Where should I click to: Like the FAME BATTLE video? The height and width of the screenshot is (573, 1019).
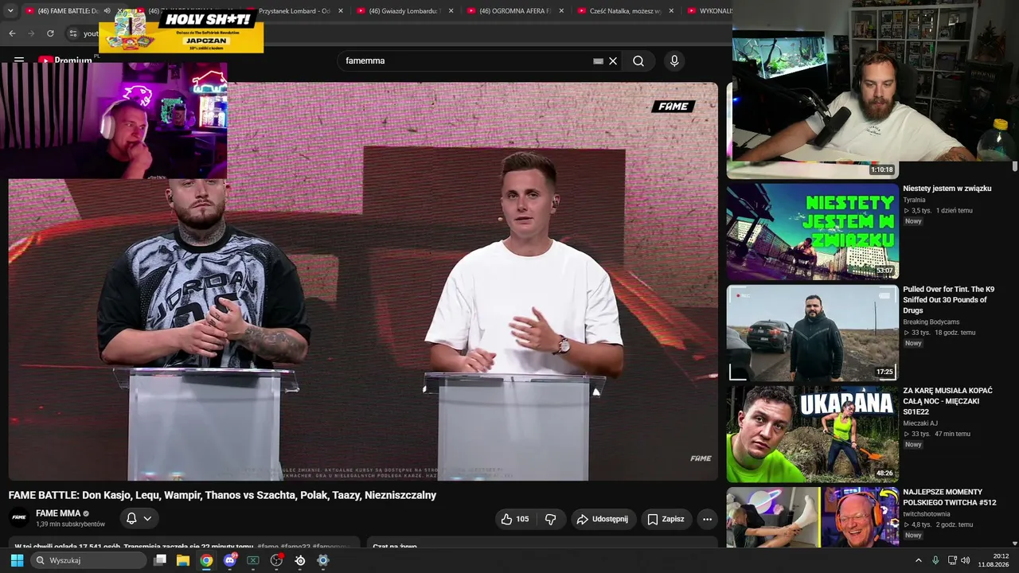point(514,519)
